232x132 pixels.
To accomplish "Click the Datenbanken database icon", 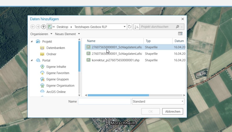I will point(42,48).
